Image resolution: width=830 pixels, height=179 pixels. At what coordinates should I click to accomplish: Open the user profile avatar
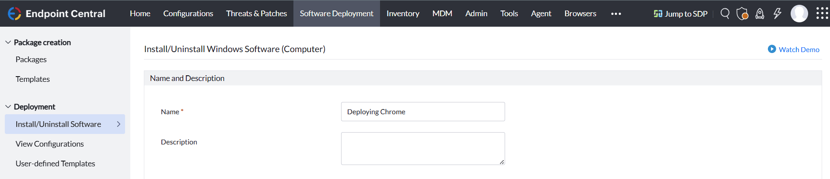[x=799, y=14]
